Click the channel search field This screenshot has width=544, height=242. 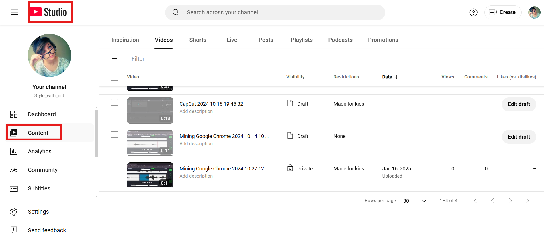pyautogui.click(x=275, y=12)
